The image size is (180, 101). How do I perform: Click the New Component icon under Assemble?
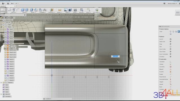pyautogui.click(x=40, y=10)
